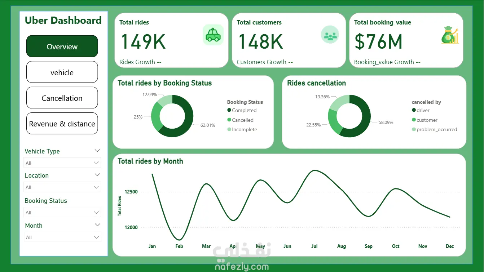
Task: Collapse the Location slicer header chevron
Action: [x=97, y=175]
